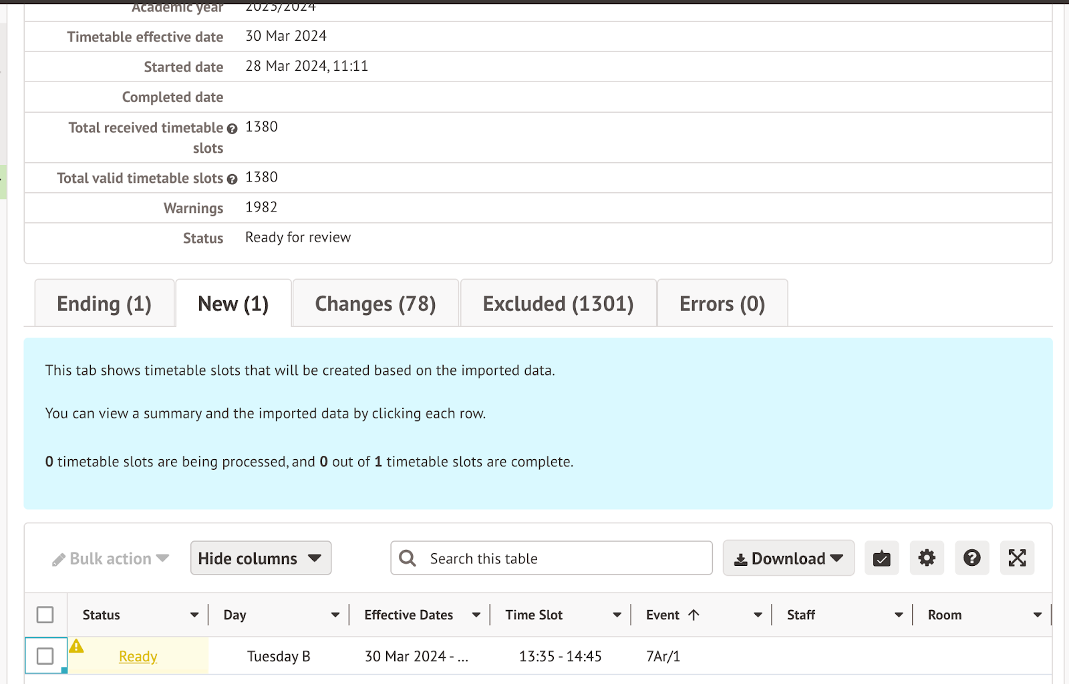Tick the select-all checkbox in table header
This screenshot has height=684, width=1069.
tap(45, 615)
